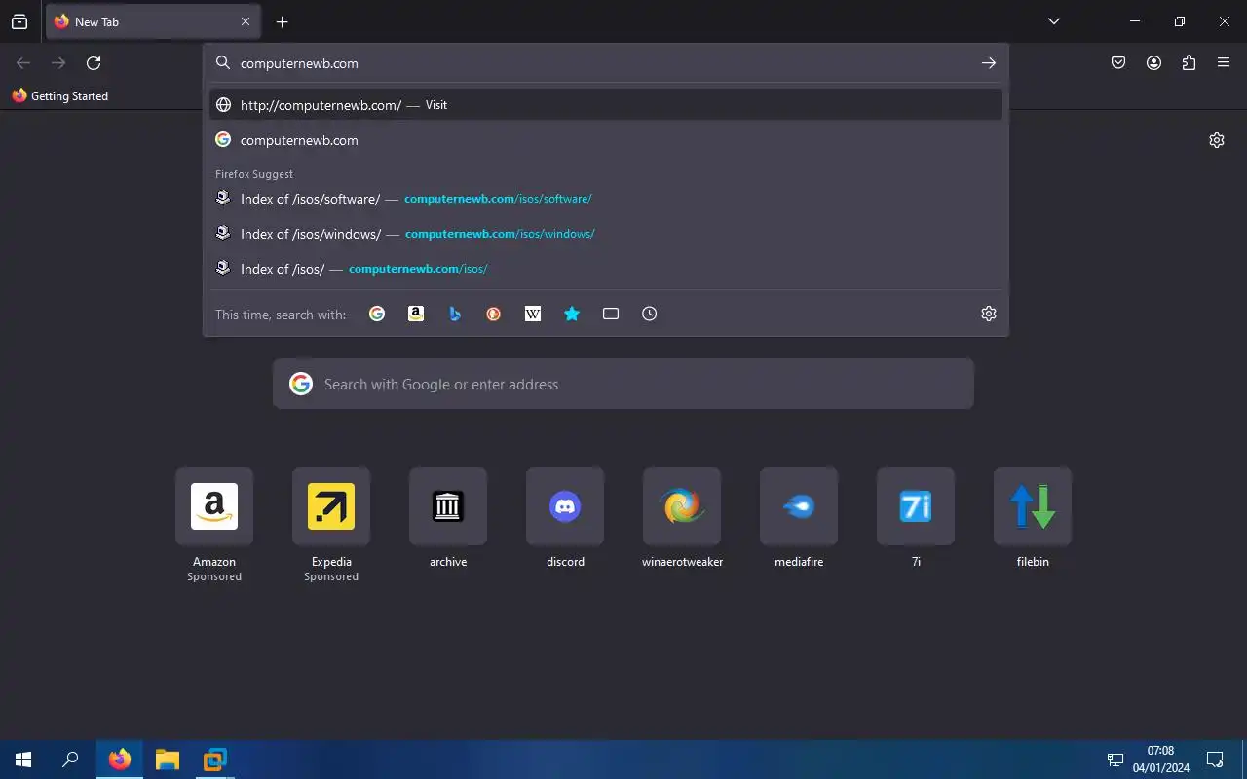The image size is (1247, 779).
Task: Open the taskbar clock showing 07:08
Action: click(1160, 760)
